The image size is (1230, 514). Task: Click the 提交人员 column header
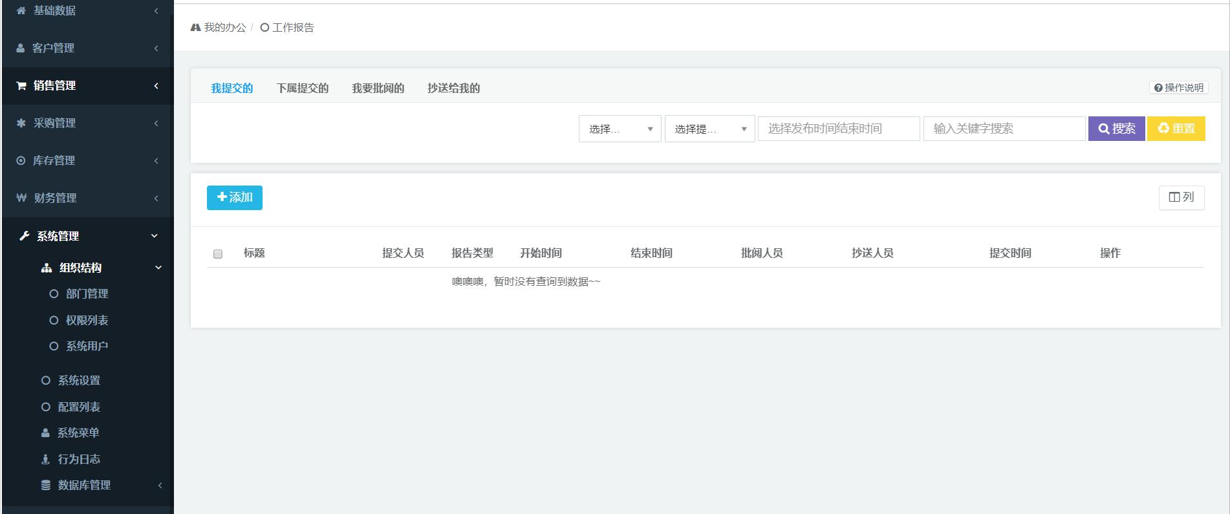tap(403, 253)
